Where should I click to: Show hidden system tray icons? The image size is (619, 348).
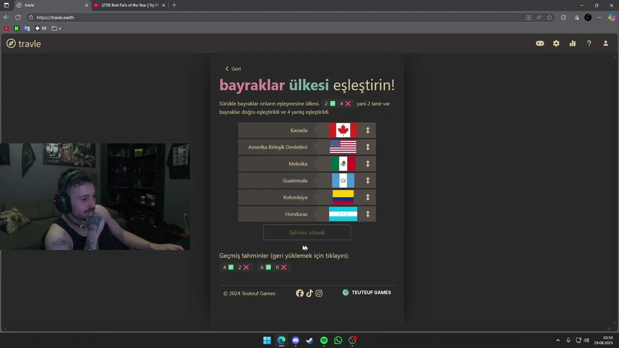point(558,341)
